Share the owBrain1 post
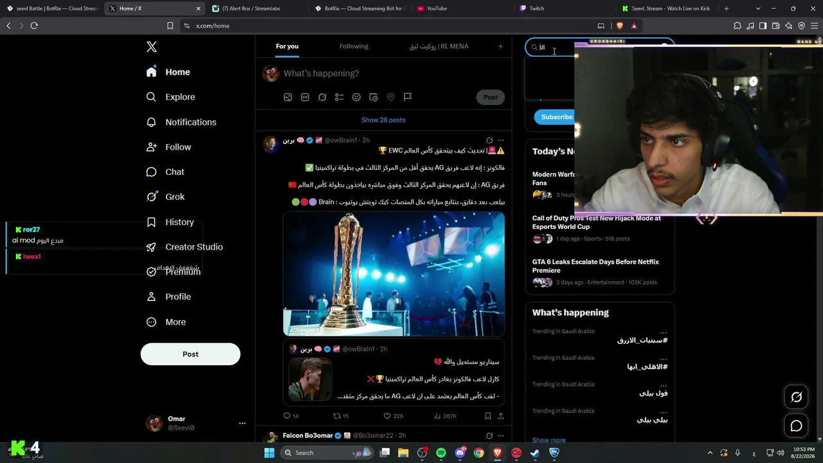Screen dimensions: 823x463 click(x=500, y=416)
